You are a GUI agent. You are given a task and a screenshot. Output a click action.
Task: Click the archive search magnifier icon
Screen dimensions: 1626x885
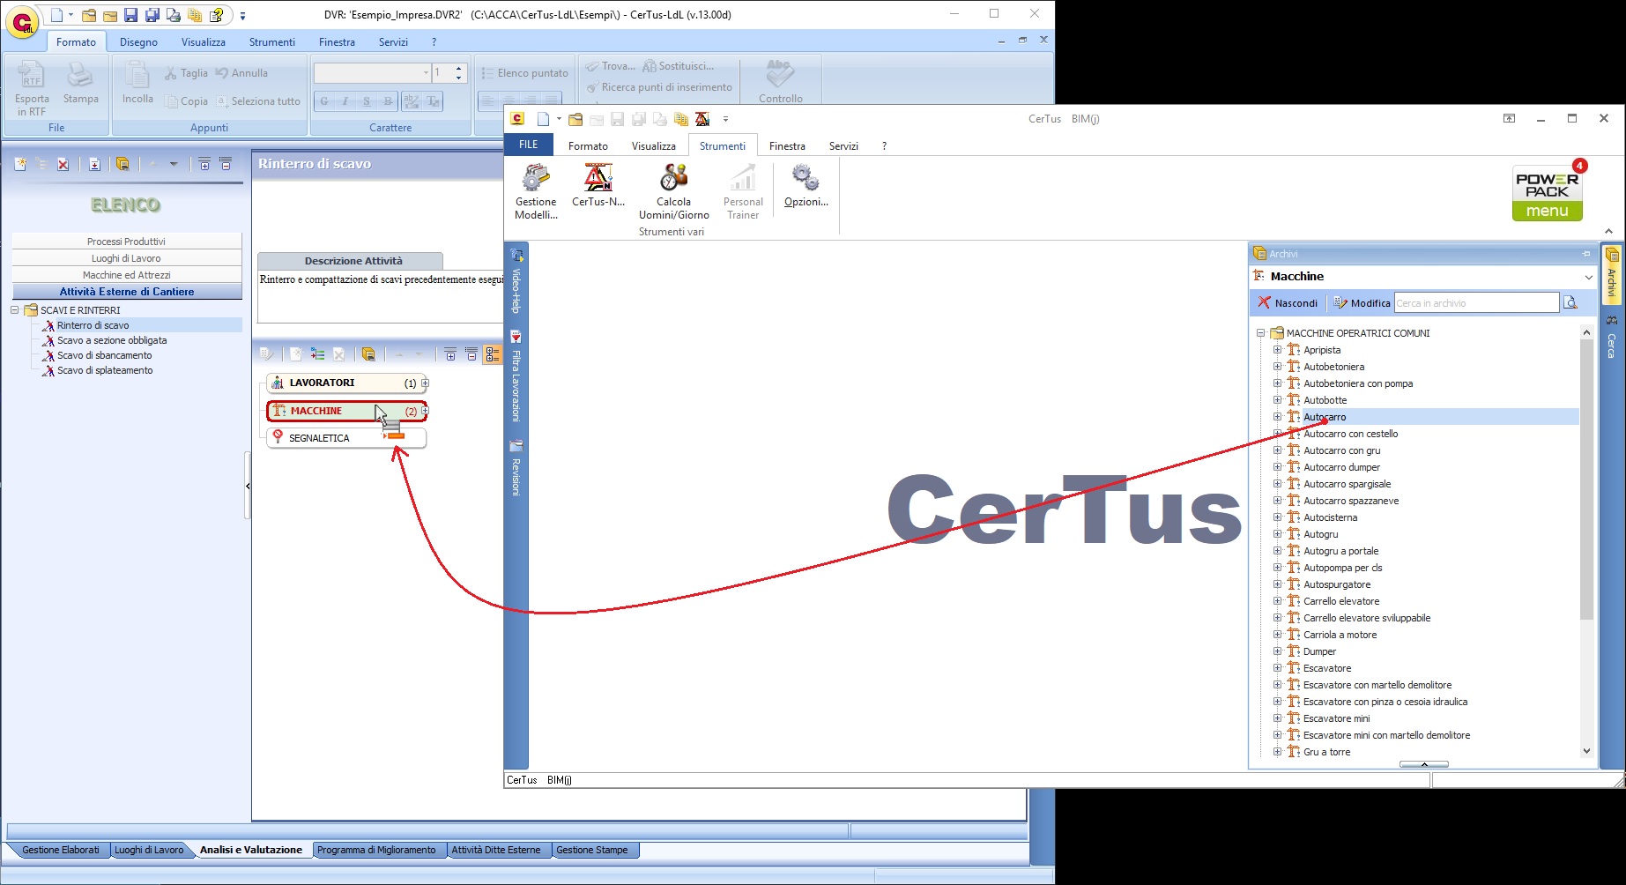click(x=1570, y=303)
